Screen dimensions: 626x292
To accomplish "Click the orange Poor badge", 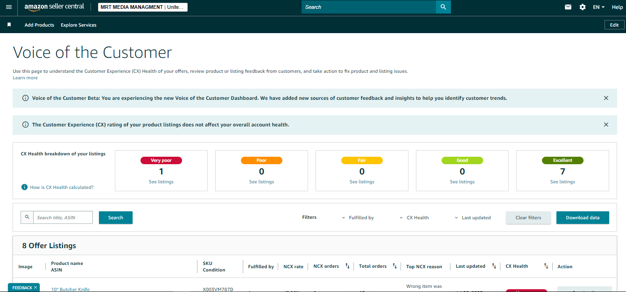I will pos(261,160).
